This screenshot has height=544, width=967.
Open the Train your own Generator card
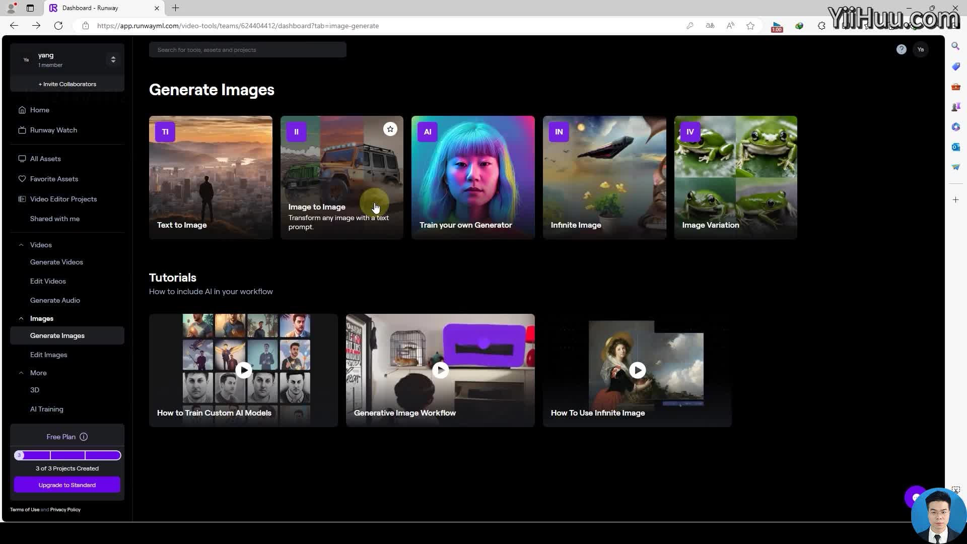click(473, 177)
